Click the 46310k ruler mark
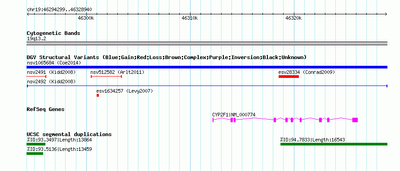 [190, 18]
